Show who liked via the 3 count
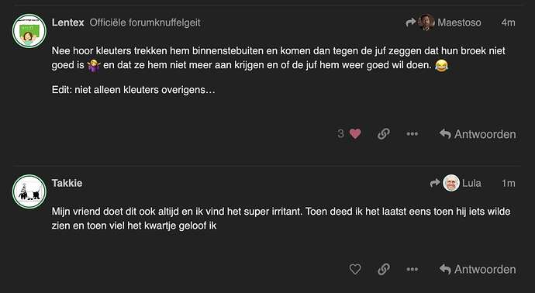This screenshot has width=535, height=293. pyautogui.click(x=340, y=133)
